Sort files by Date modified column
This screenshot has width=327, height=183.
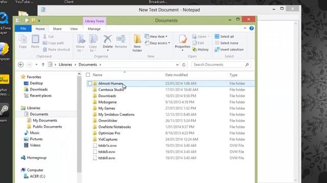click(176, 75)
